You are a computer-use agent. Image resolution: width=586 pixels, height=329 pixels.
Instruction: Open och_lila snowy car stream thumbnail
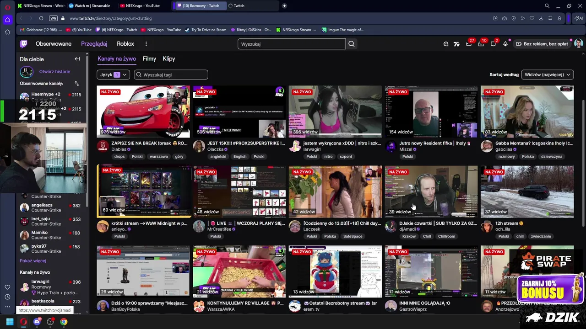coord(527,191)
